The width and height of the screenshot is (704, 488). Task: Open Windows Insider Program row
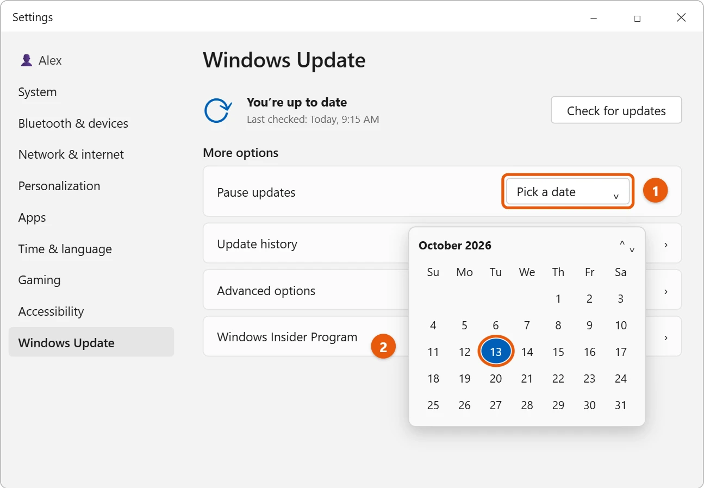442,337
